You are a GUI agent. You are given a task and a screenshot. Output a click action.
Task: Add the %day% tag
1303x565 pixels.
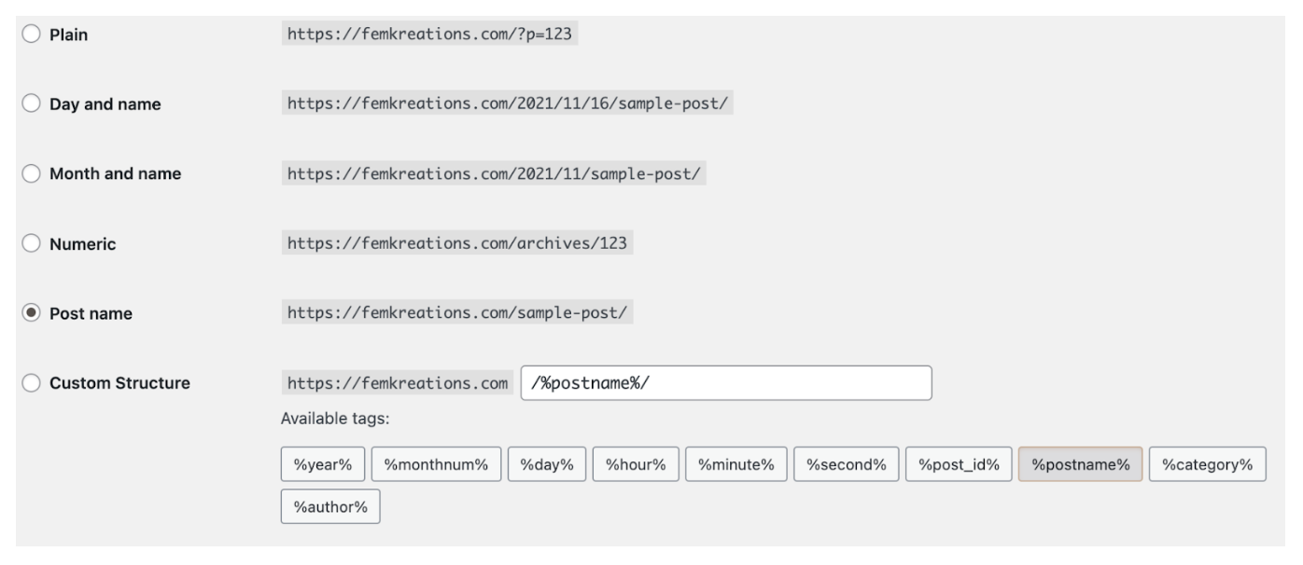pos(547,465)
